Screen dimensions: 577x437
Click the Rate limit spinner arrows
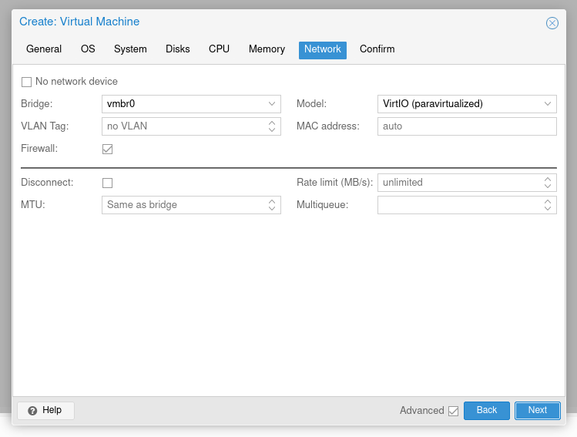point(548,183)
